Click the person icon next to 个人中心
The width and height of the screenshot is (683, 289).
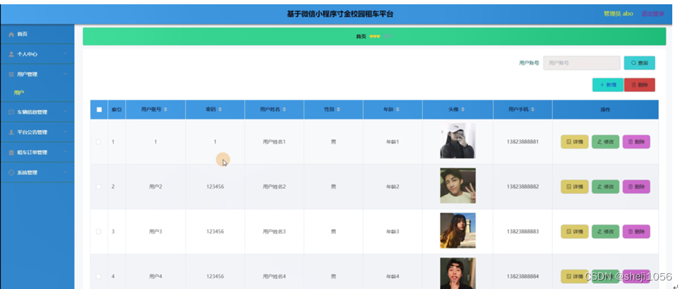pyautogui.click(x=11, y=54)
